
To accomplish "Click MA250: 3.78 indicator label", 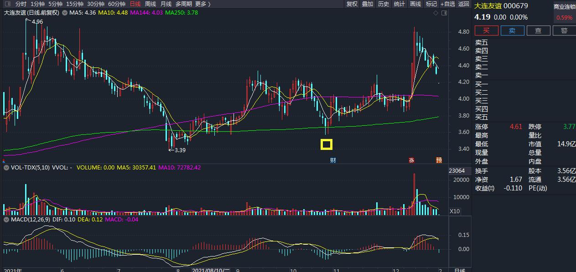I will [x=182, y=13].
